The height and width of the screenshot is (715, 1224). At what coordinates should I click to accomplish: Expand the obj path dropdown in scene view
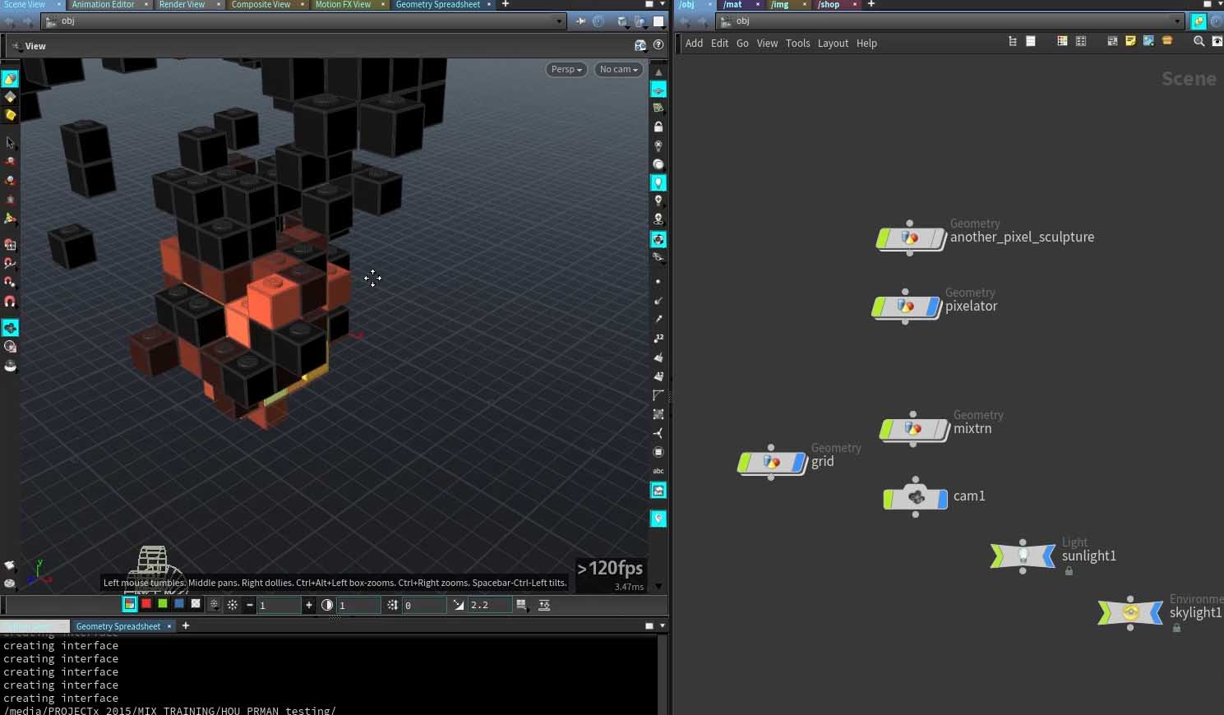tap(560, 21)
